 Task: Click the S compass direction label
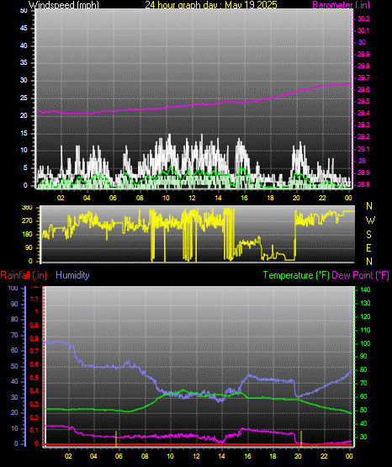coord(368,235)
